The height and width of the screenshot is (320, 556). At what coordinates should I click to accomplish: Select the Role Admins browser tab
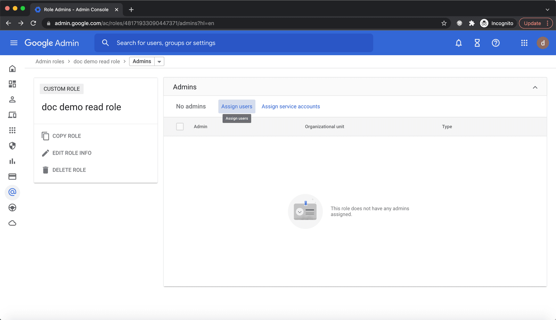(x=77, y=10)
